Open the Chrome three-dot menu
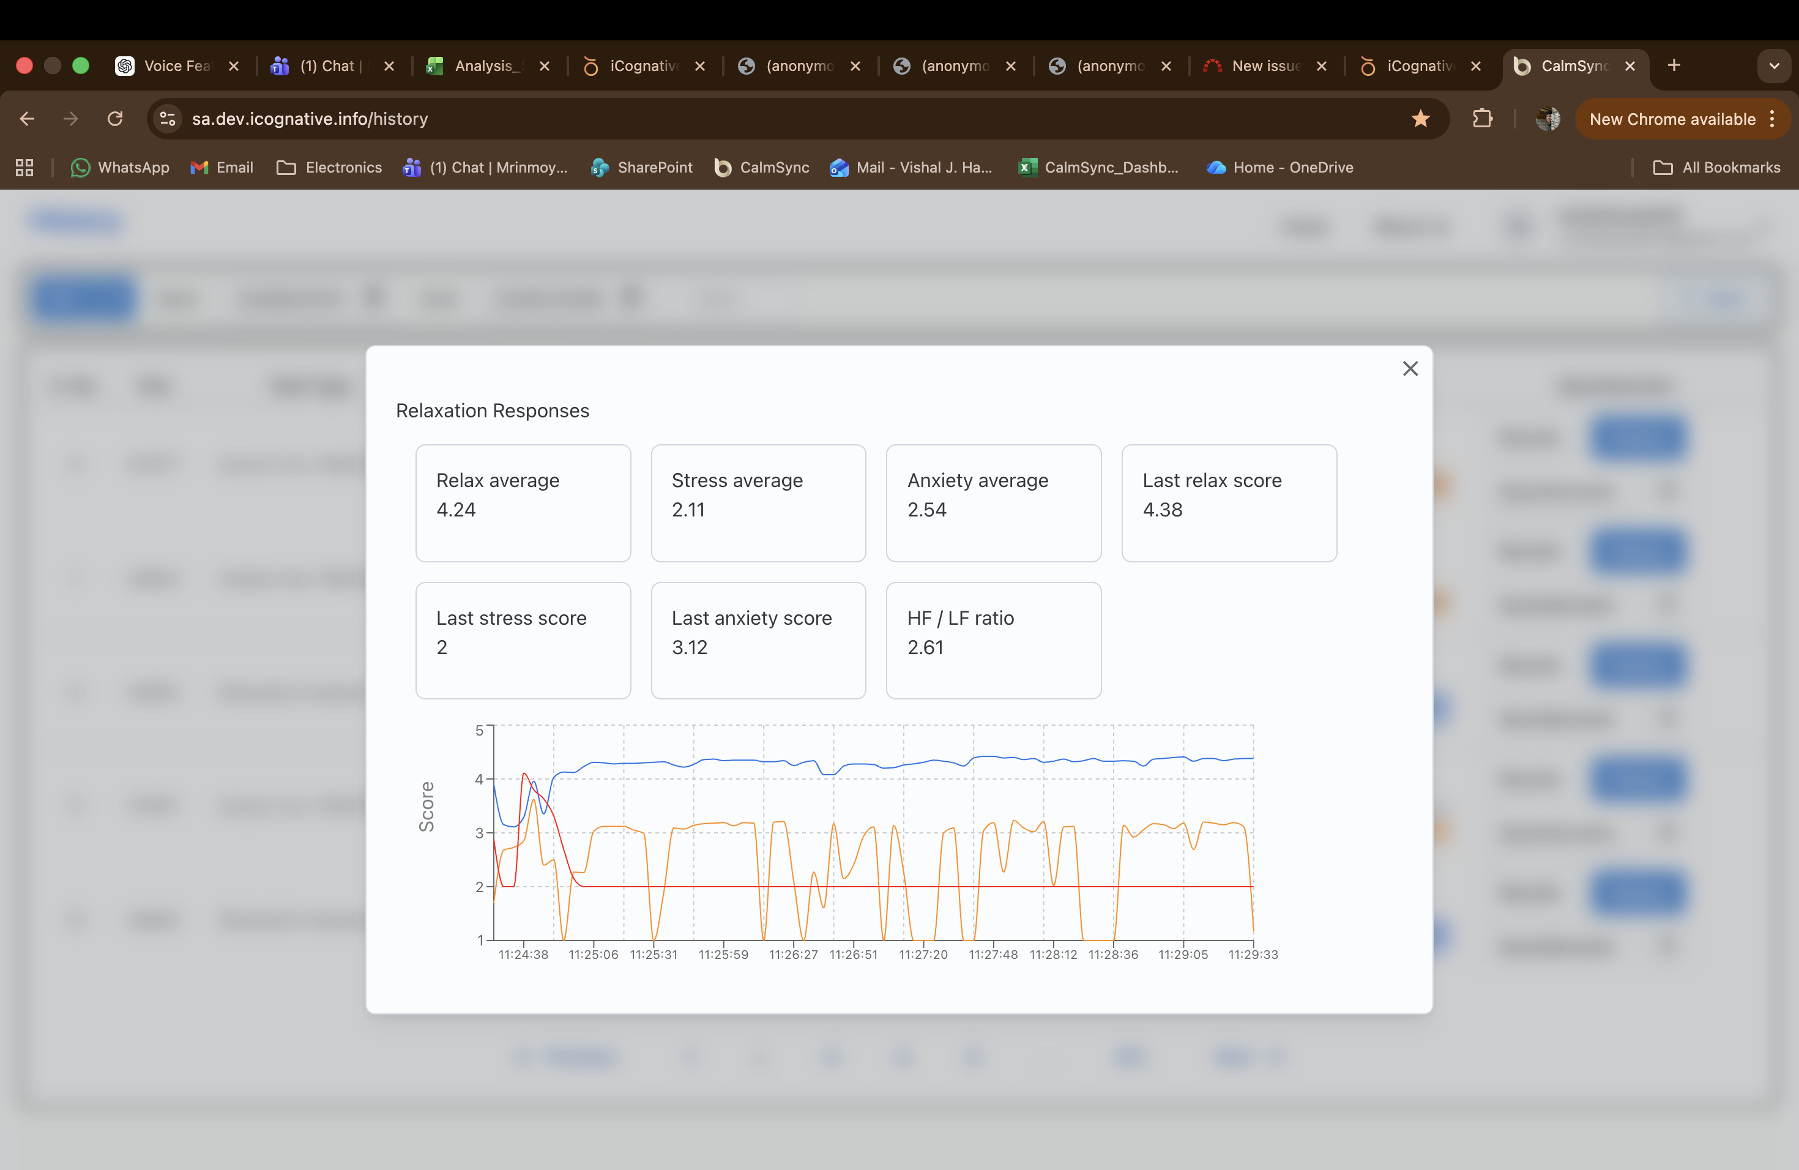Image resolution: width=1799 pixels, height=1170 pixels. coord(1772,119)
